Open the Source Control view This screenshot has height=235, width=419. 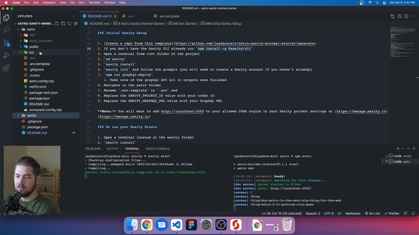point(6,42)
